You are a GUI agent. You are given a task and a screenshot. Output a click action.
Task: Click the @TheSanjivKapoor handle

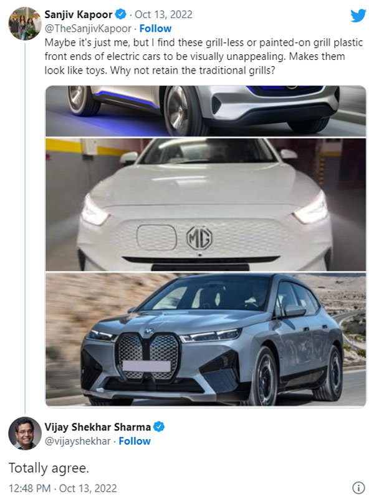tap(88, 29)
